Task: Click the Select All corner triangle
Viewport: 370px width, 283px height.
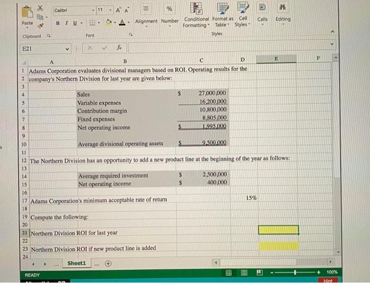Action: coord(24,63)
